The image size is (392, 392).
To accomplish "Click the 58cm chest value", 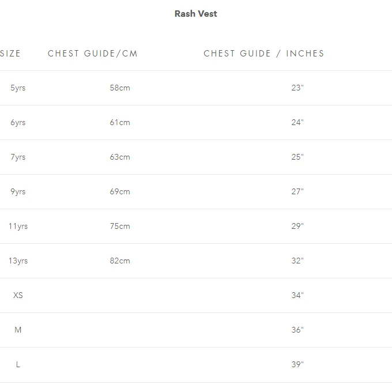I will (120, 88).
